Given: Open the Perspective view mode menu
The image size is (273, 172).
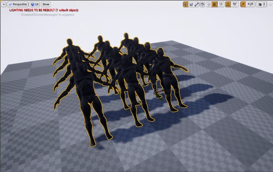Looking at the screenshot, I should (x=18, y=5).
